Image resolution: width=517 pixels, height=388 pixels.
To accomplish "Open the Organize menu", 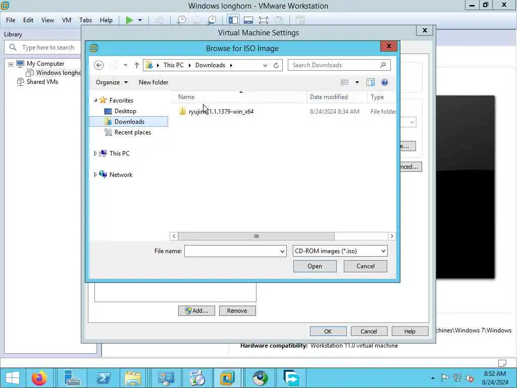I will point(112,82).
